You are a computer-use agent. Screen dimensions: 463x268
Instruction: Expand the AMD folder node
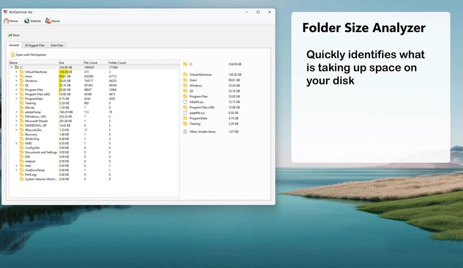point(16,143)
